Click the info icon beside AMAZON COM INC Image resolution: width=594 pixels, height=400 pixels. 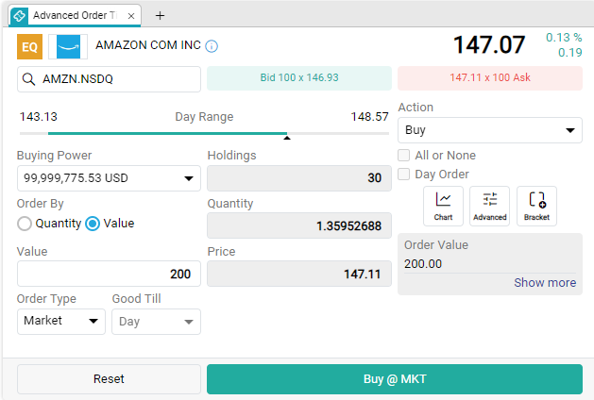click(x=212, y=46)
